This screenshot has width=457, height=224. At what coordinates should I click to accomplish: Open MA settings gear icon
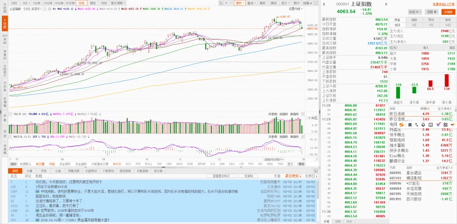click(50, 9)
